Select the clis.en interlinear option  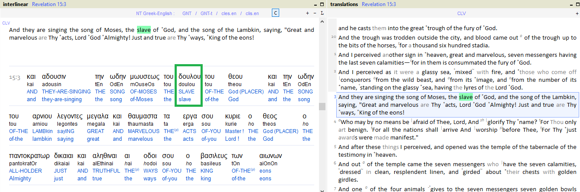(x=252, y=13)
